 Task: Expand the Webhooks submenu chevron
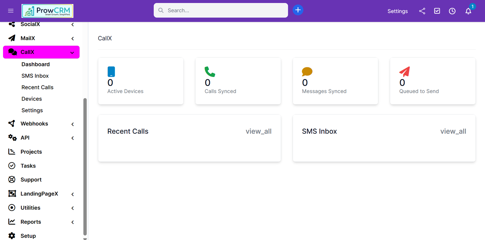point(72,124)
